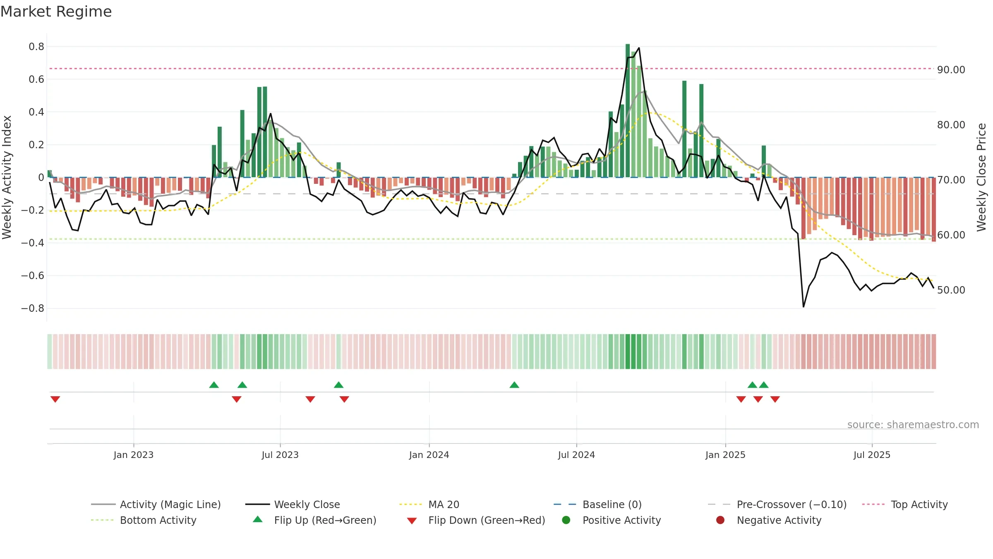Click the flip-down triangle just after Jul 2023
993x559 pixels.
pos(310,399)
